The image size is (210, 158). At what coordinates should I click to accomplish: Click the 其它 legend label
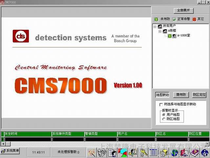coord(200,19)
